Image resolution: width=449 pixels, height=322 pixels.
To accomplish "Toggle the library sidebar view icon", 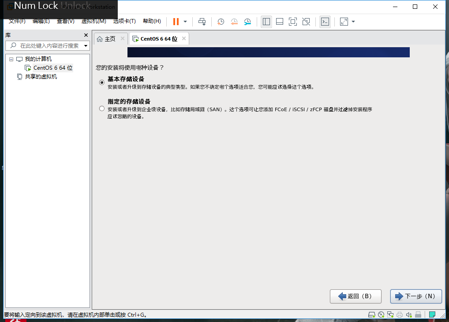I will pos(266,22).
